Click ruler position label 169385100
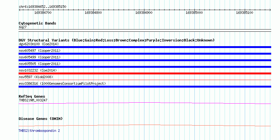The height and width of the screenshot is (140, 280). (x=245, y=13)
